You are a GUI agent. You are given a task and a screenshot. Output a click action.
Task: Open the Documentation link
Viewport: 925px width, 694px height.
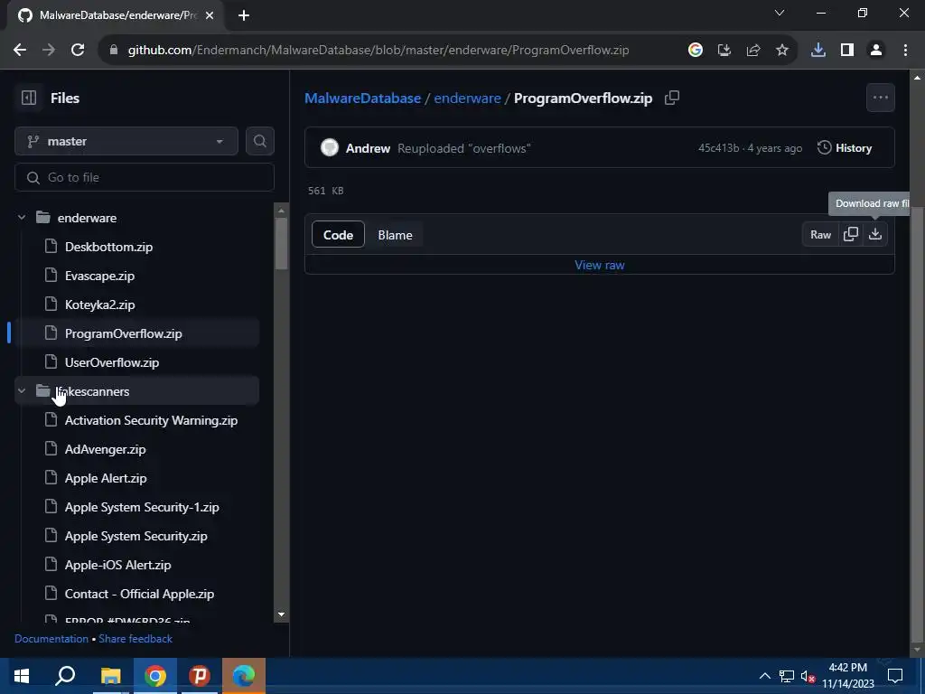coord(51,639)
